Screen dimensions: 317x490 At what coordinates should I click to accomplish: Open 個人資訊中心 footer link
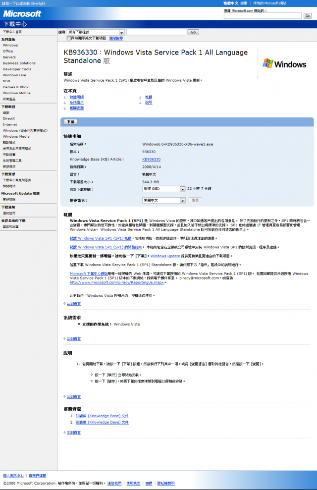(13, 476)
